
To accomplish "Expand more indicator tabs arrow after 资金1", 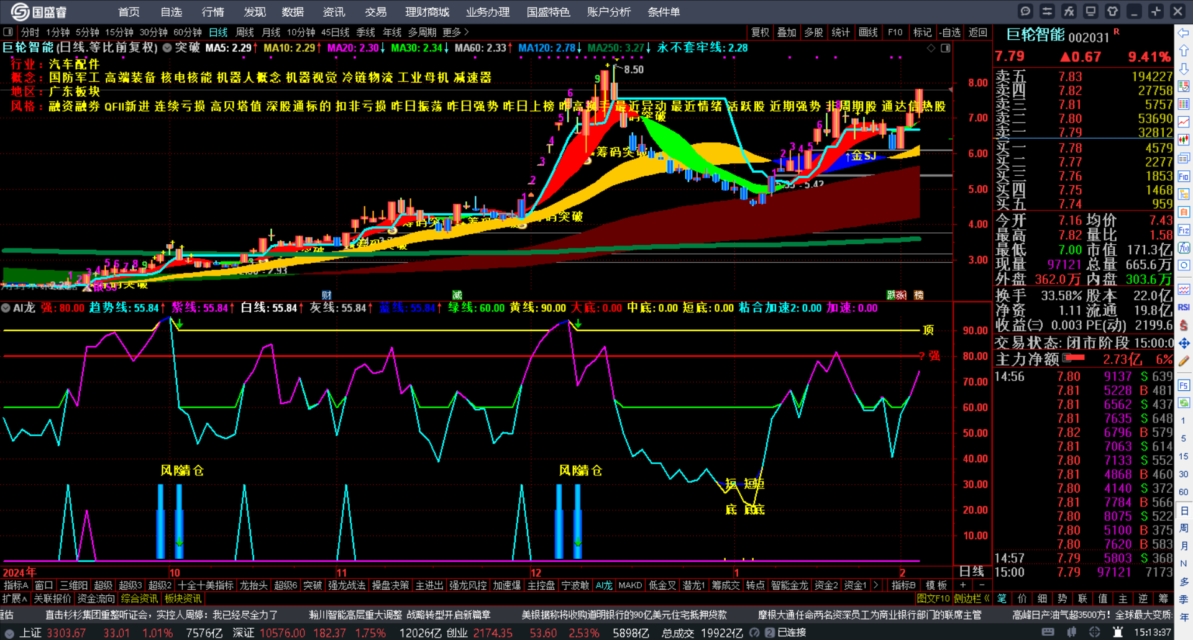I will (x=876, y=585).
